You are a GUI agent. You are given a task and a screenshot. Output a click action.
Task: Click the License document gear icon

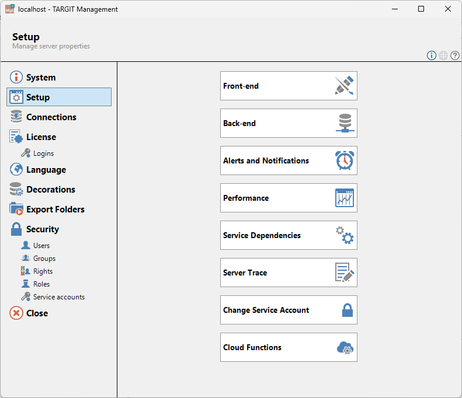pyautogui.click(x=16, y=137)
